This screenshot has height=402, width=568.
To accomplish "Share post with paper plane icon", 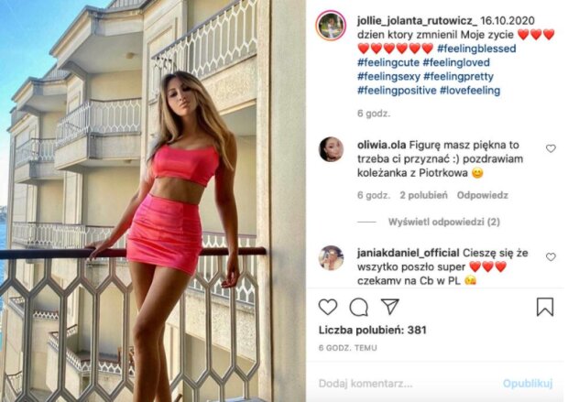I will 390,307.
